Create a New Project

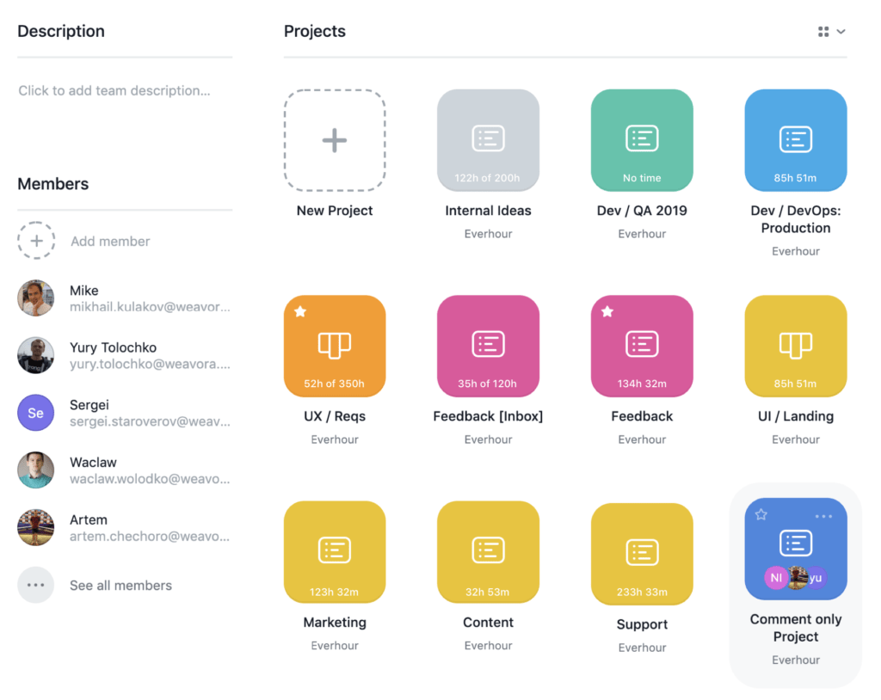334,139
